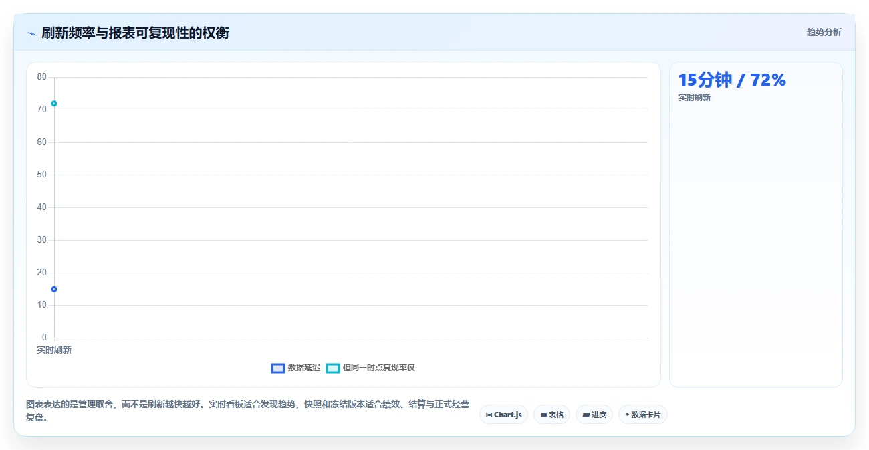Image resolution: width=869 pixels, height=450 pixels.
Task: Click the 数据卡片 tag
Action: (642, 415)
